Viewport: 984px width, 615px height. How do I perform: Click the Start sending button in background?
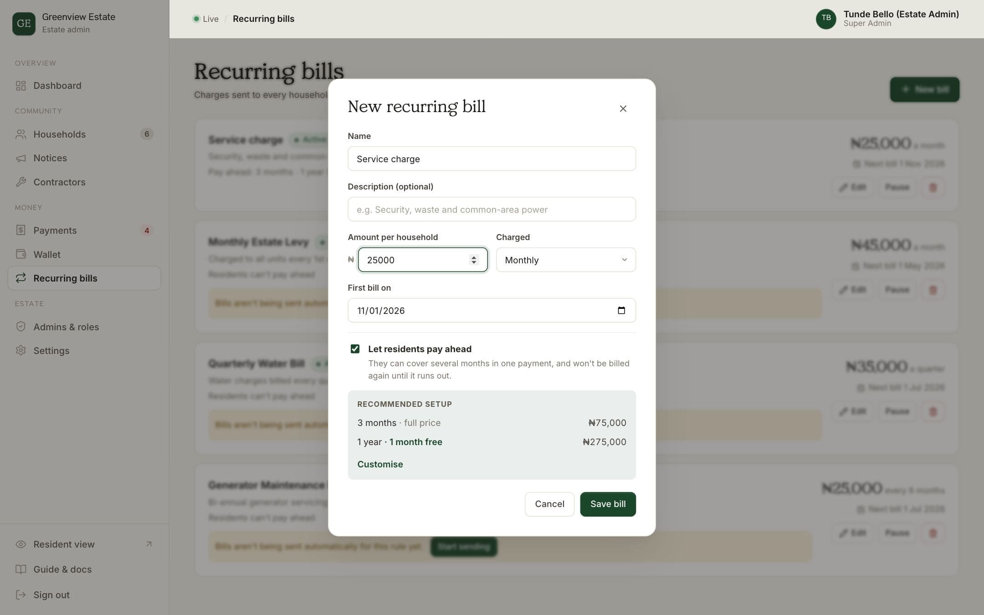[464, 547]
